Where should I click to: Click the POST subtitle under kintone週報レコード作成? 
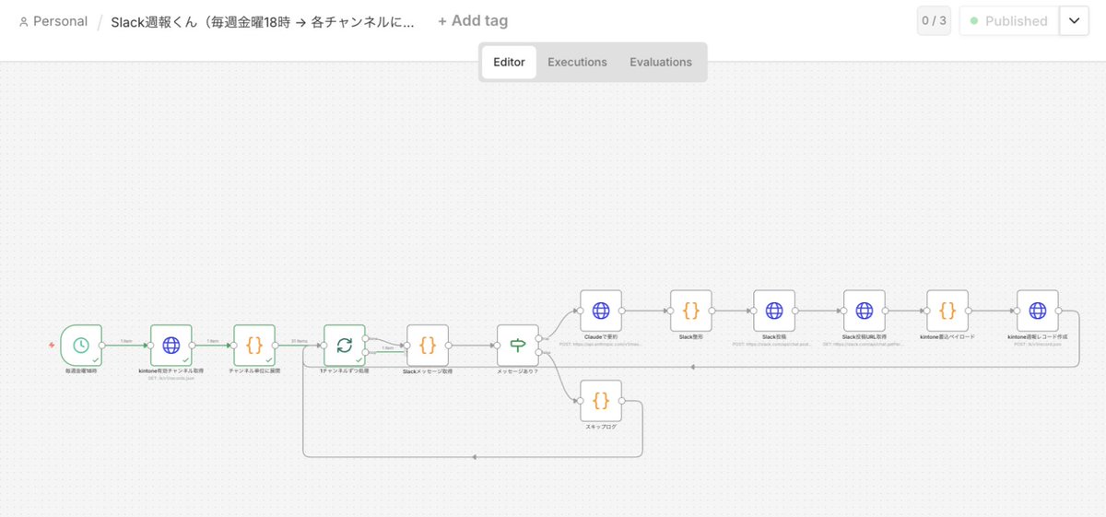click(1038, 344)
